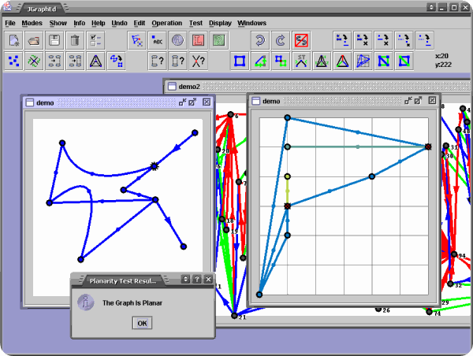The height and width of the screenshot is (356, 473).
Task: Click the blue shape transform arrow icon
Action: (x=116, y=61)
